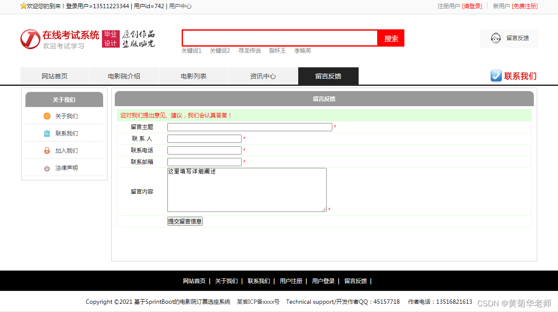Click the 联系电话 field label

(142, 151)
